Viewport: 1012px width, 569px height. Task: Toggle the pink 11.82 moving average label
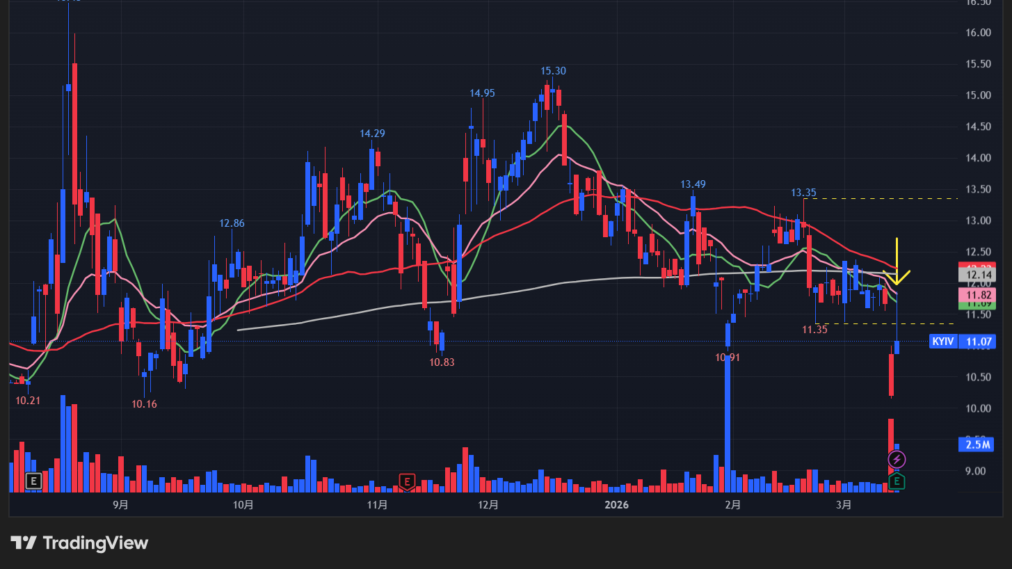coord(977,296)
